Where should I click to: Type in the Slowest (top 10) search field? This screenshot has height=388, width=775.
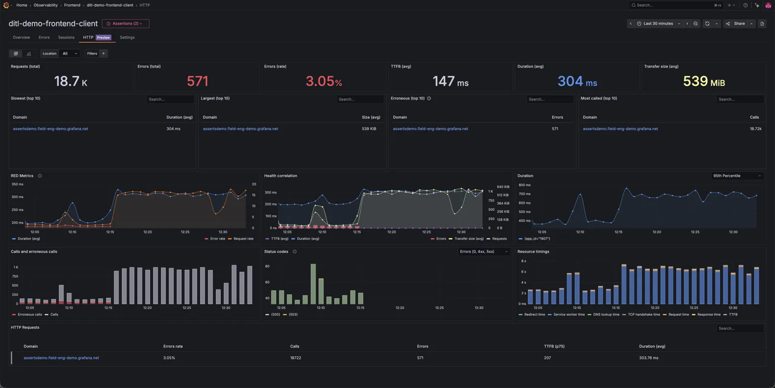[170, 98]
